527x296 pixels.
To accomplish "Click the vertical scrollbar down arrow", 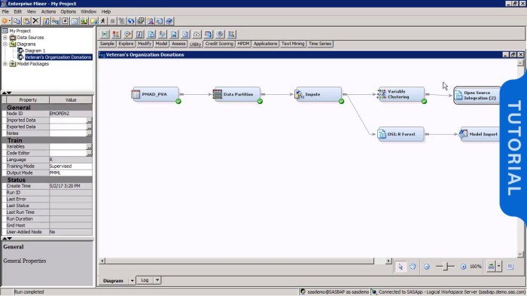I will [x=520, y=255].
